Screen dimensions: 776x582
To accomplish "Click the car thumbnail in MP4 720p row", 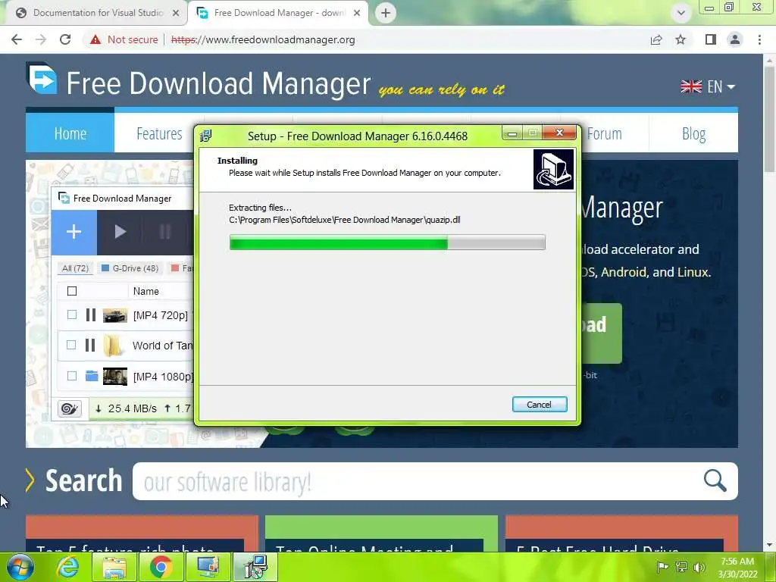I will (115, 315).
